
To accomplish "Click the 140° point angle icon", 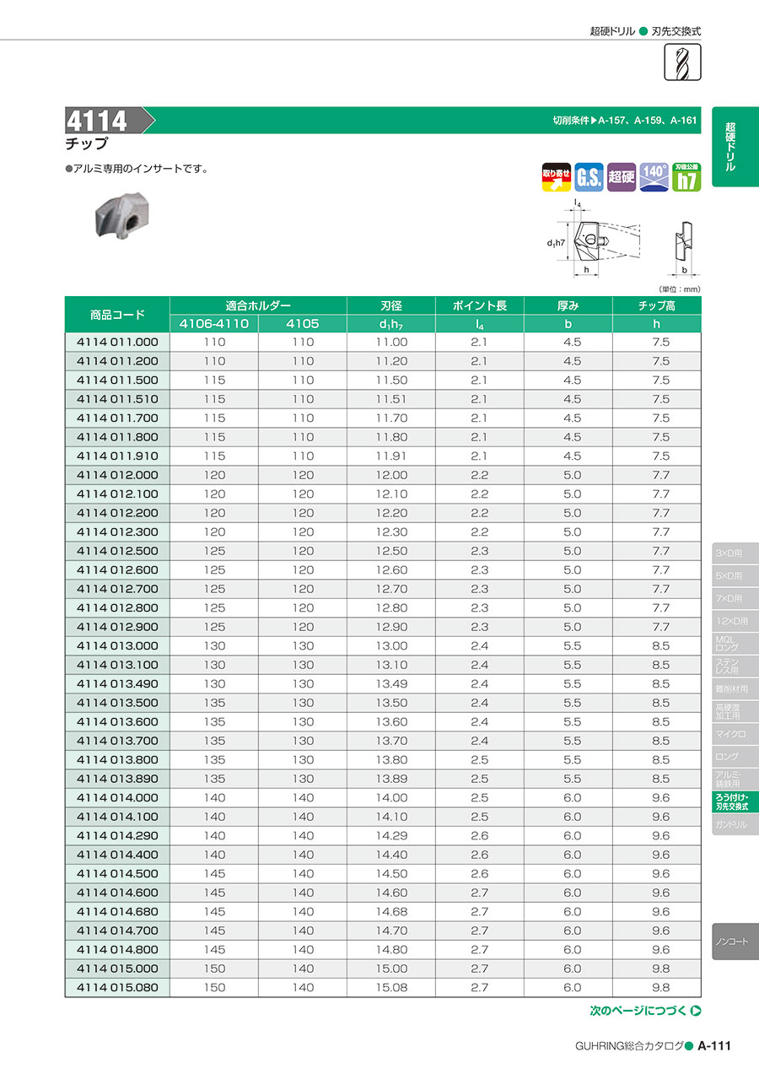I will [x=654, y=177].
